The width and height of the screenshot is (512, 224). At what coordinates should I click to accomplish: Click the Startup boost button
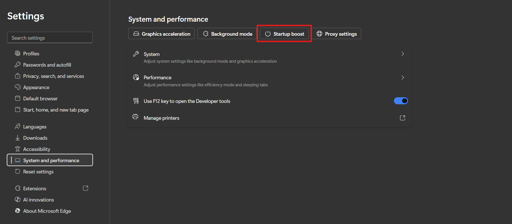[x=284, y=34]
